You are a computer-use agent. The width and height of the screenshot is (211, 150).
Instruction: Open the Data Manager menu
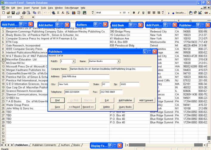coord(71,7)
